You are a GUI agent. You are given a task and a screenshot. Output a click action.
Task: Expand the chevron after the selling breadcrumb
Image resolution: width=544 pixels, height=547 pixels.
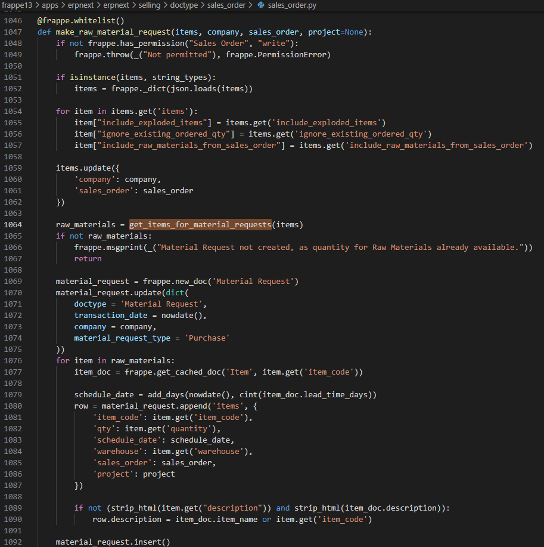tap(165, 5)
